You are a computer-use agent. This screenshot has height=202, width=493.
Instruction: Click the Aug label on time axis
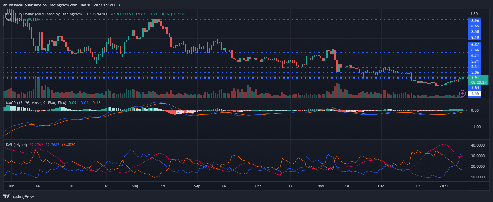click(134, 186)
